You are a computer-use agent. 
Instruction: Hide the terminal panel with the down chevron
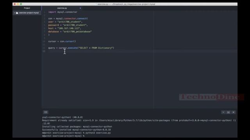pyautogui.click(x=223, y=112)
